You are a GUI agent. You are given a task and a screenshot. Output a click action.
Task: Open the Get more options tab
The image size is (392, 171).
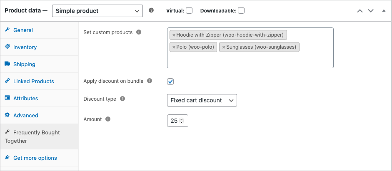coord(40,158)
